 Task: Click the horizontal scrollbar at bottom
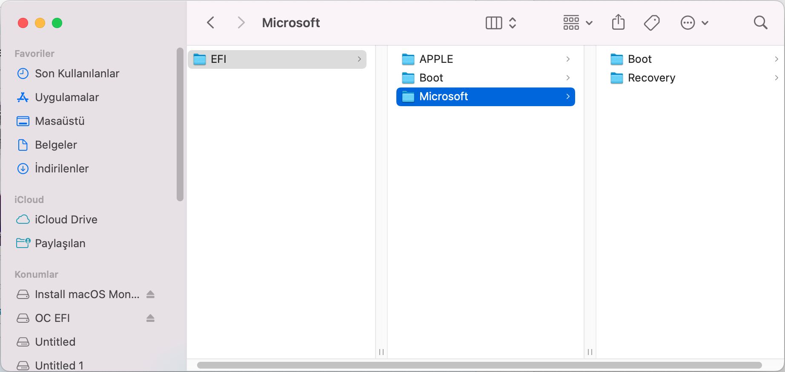point(479,365)
